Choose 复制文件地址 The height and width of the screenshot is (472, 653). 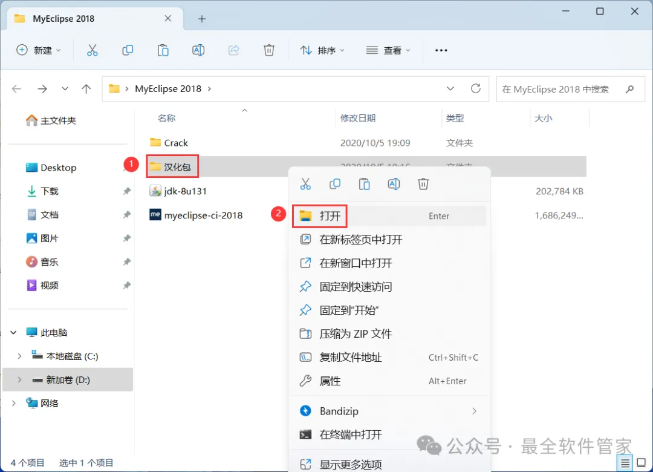[389, 358]
